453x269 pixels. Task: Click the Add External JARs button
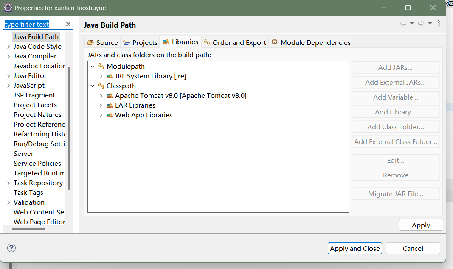395,82
